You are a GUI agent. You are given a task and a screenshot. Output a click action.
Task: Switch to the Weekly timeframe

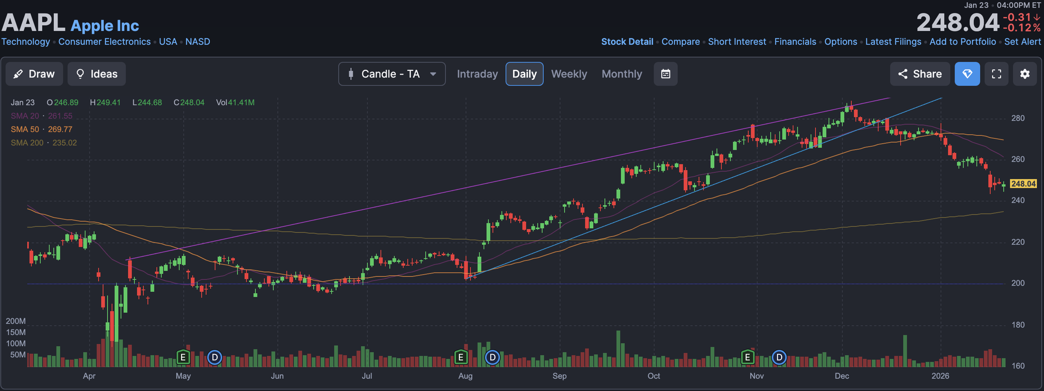[x=569, y=73]
